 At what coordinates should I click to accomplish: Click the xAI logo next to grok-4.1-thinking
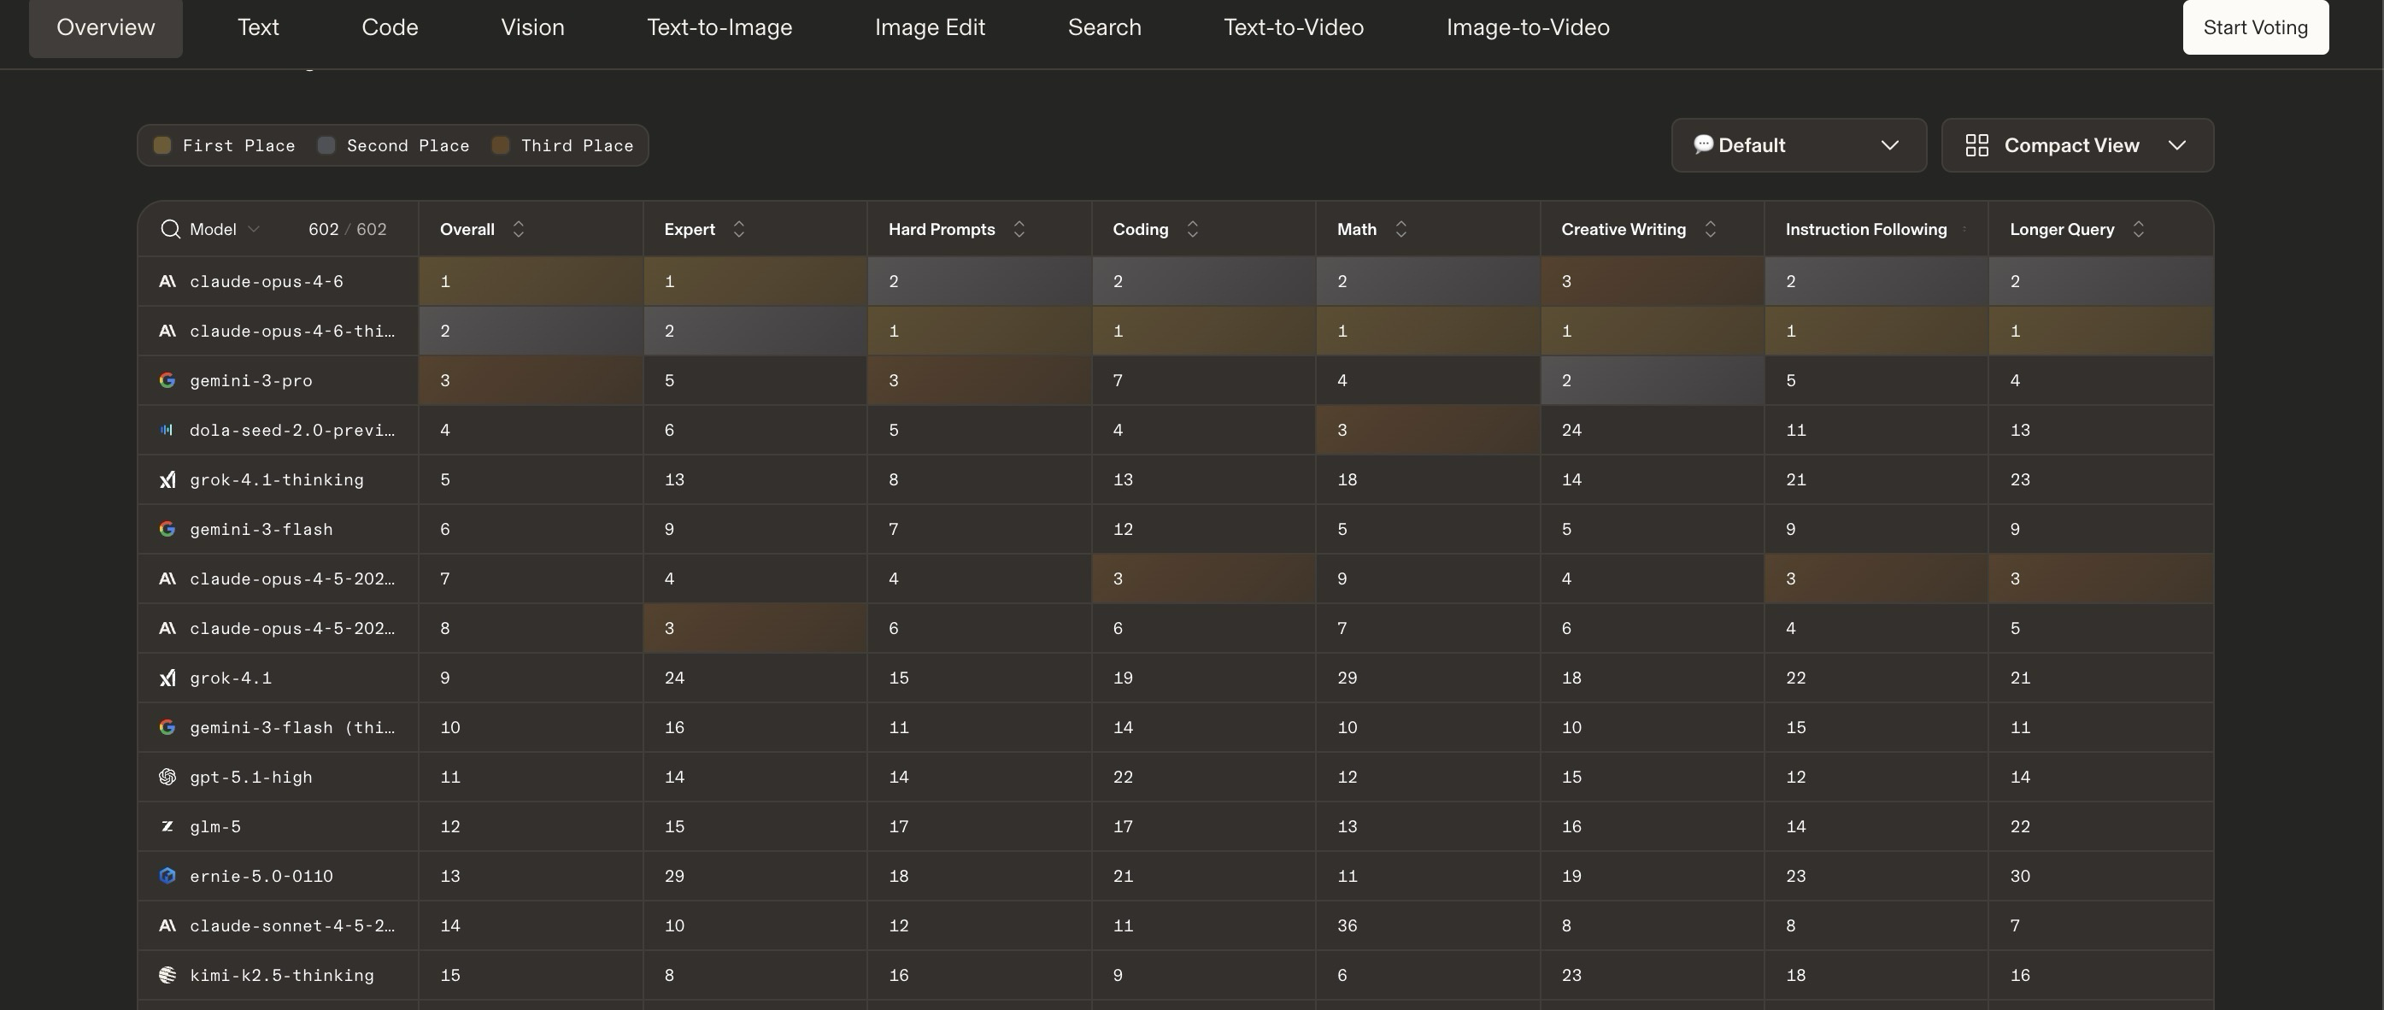[x=167, y=479]
